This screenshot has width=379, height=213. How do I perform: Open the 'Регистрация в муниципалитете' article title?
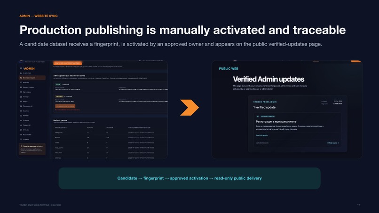tap(276, 122)
